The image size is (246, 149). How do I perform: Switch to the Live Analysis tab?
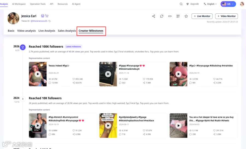coord(47,31)
